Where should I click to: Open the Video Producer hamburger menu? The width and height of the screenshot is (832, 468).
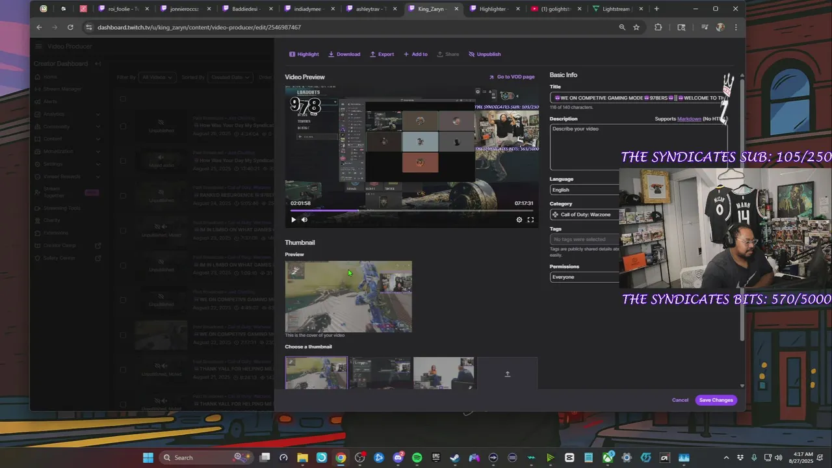coord(38,46)
